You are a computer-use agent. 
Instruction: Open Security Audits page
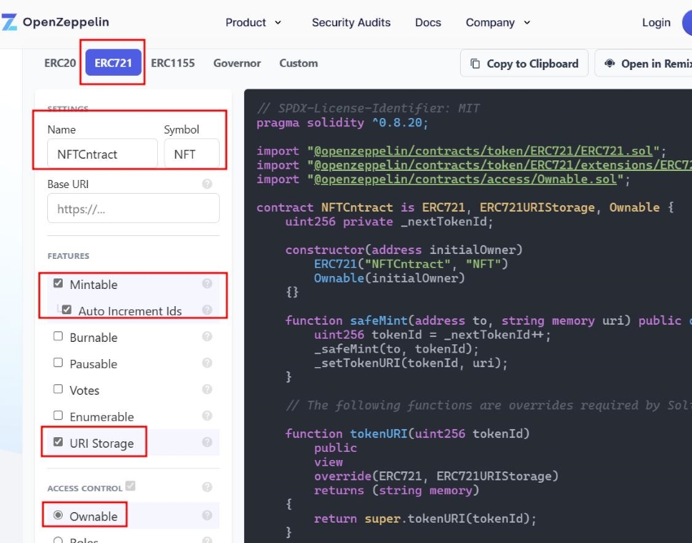click(x=352, y=23)
